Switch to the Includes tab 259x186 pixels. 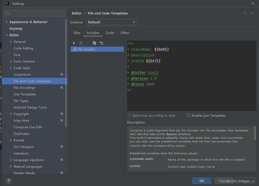pyautogui.click(x=93, y=33)
